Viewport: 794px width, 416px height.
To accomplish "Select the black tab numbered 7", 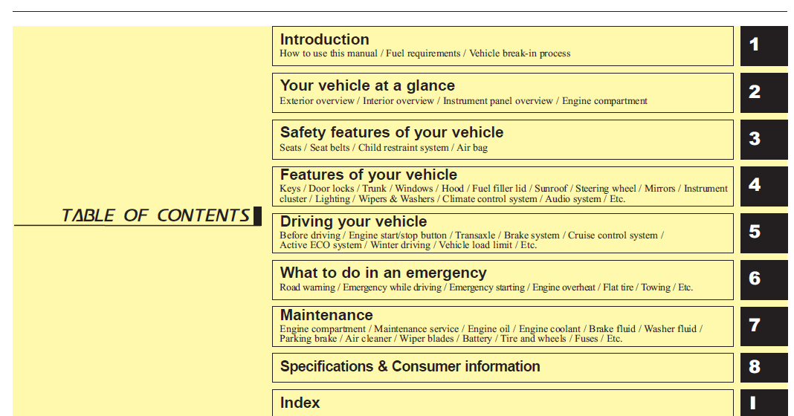I will 764,326.
